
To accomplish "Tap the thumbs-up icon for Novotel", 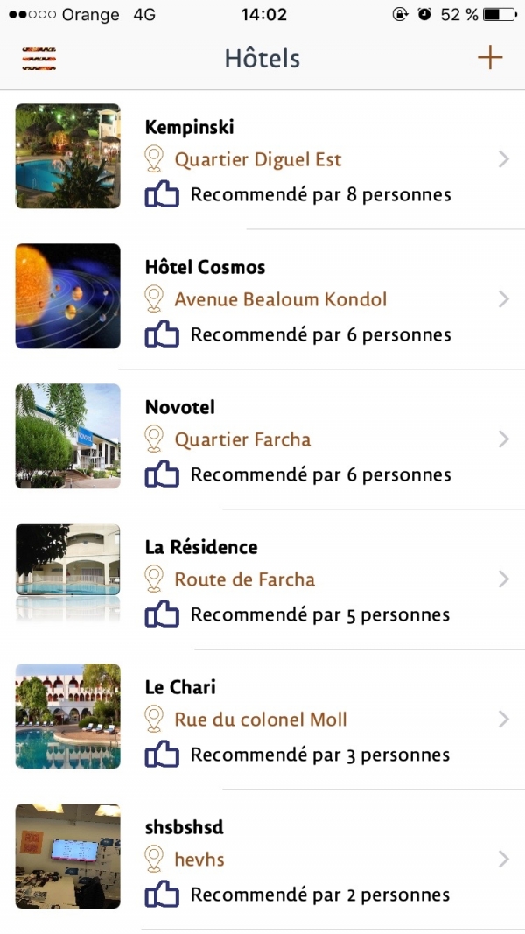I will click(x=162, y=474).
